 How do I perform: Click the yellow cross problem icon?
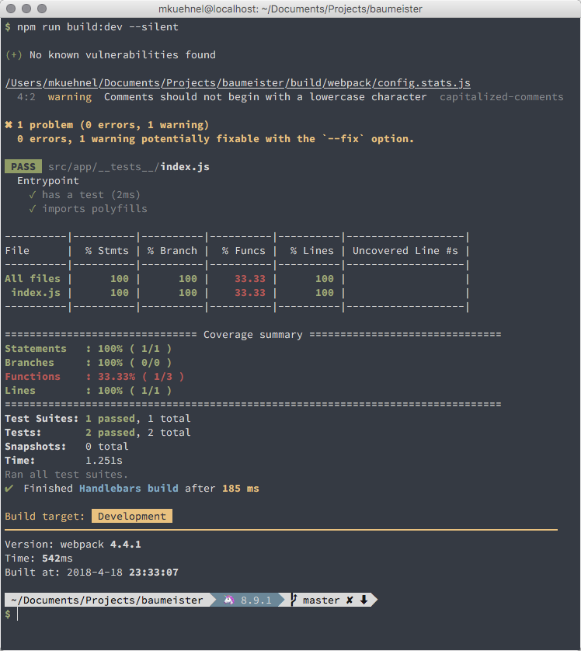tap(9, 125)
